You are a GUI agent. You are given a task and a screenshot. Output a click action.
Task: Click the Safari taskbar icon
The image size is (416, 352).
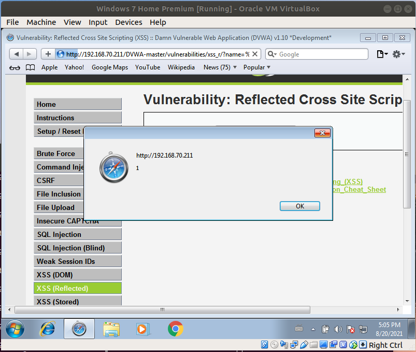pyautogui.click(x=79, y=329)
